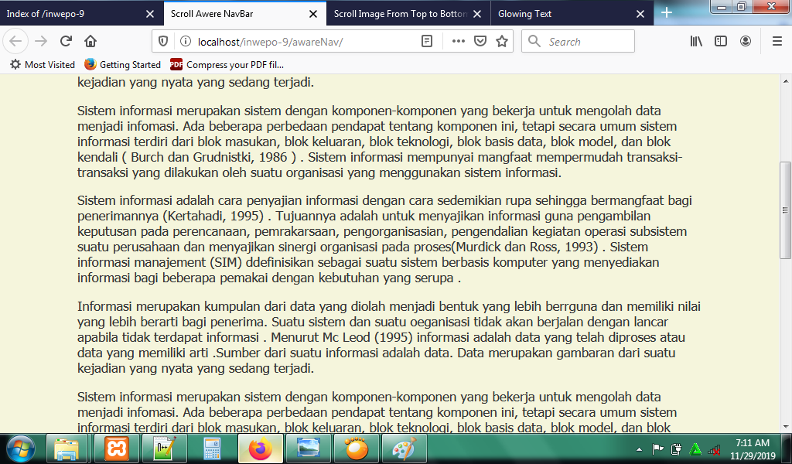Close the Glowing Text tab
Screen dimensions: 792x464
pyautogui.click(x=640, y=14)
